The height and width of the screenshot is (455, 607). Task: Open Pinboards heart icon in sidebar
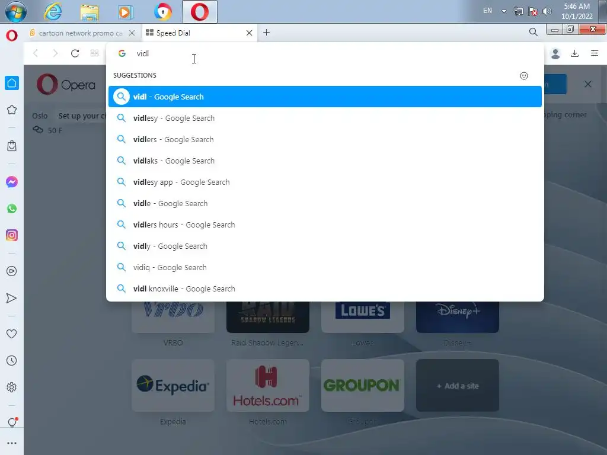[12, 334]
